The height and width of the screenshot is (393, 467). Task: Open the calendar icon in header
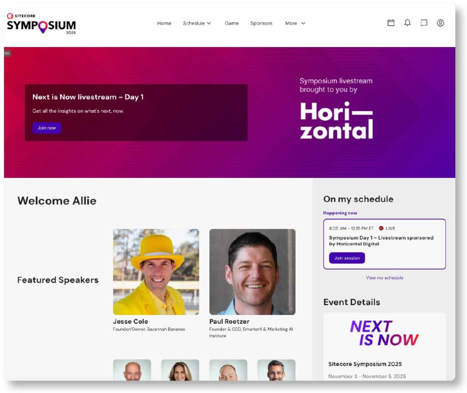pyautogui.click(x=391, y=23)
